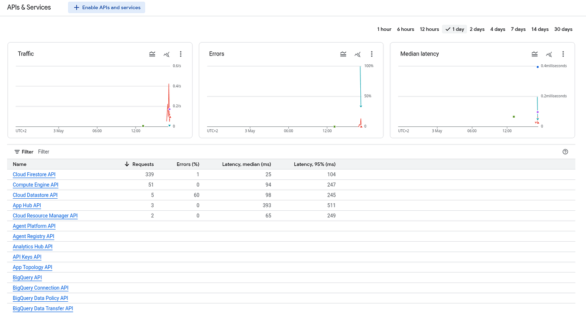Click Enable APIs and services button
The width and height of the screenshot is (586, 313).
(107, 8)
